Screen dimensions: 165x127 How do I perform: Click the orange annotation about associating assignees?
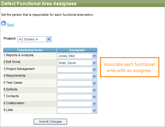coord(130,67)
